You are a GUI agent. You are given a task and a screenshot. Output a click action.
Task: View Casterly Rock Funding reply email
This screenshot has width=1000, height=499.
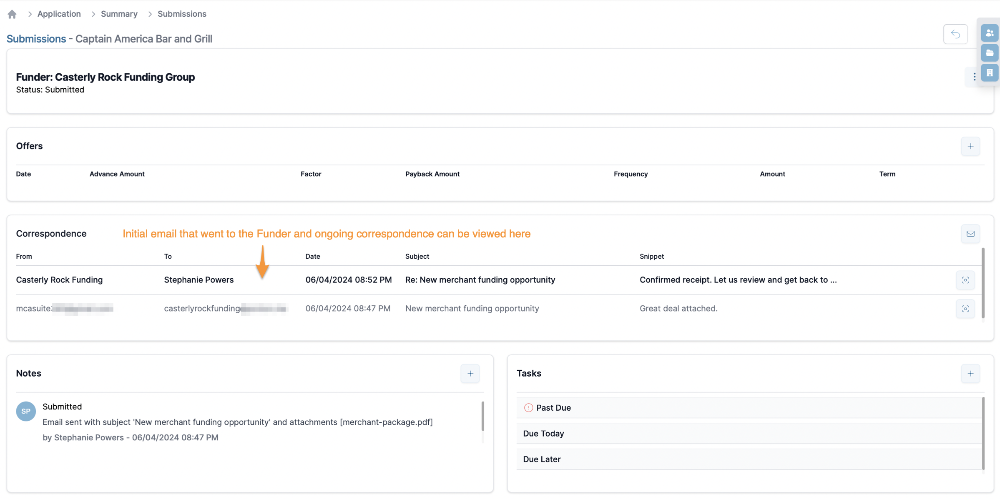[965, 280]
